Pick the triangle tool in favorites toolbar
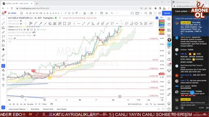The height and width of the screenshot is (117, 209). point(93,23)
